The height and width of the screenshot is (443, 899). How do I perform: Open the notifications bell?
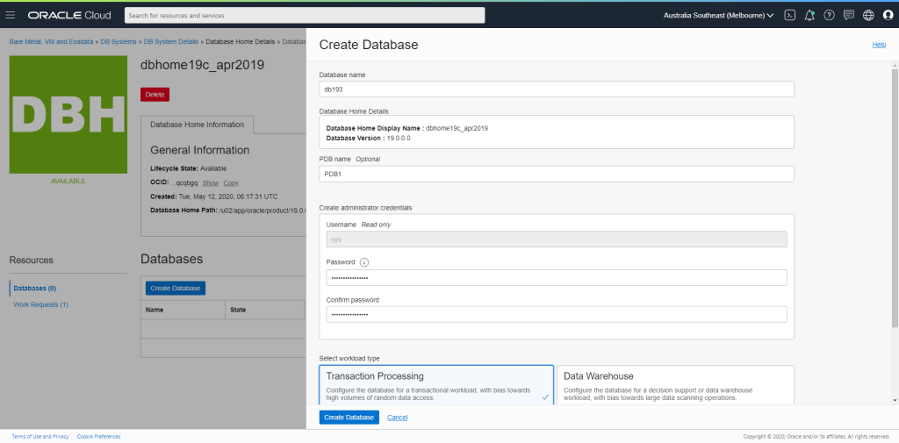(809, 15)
